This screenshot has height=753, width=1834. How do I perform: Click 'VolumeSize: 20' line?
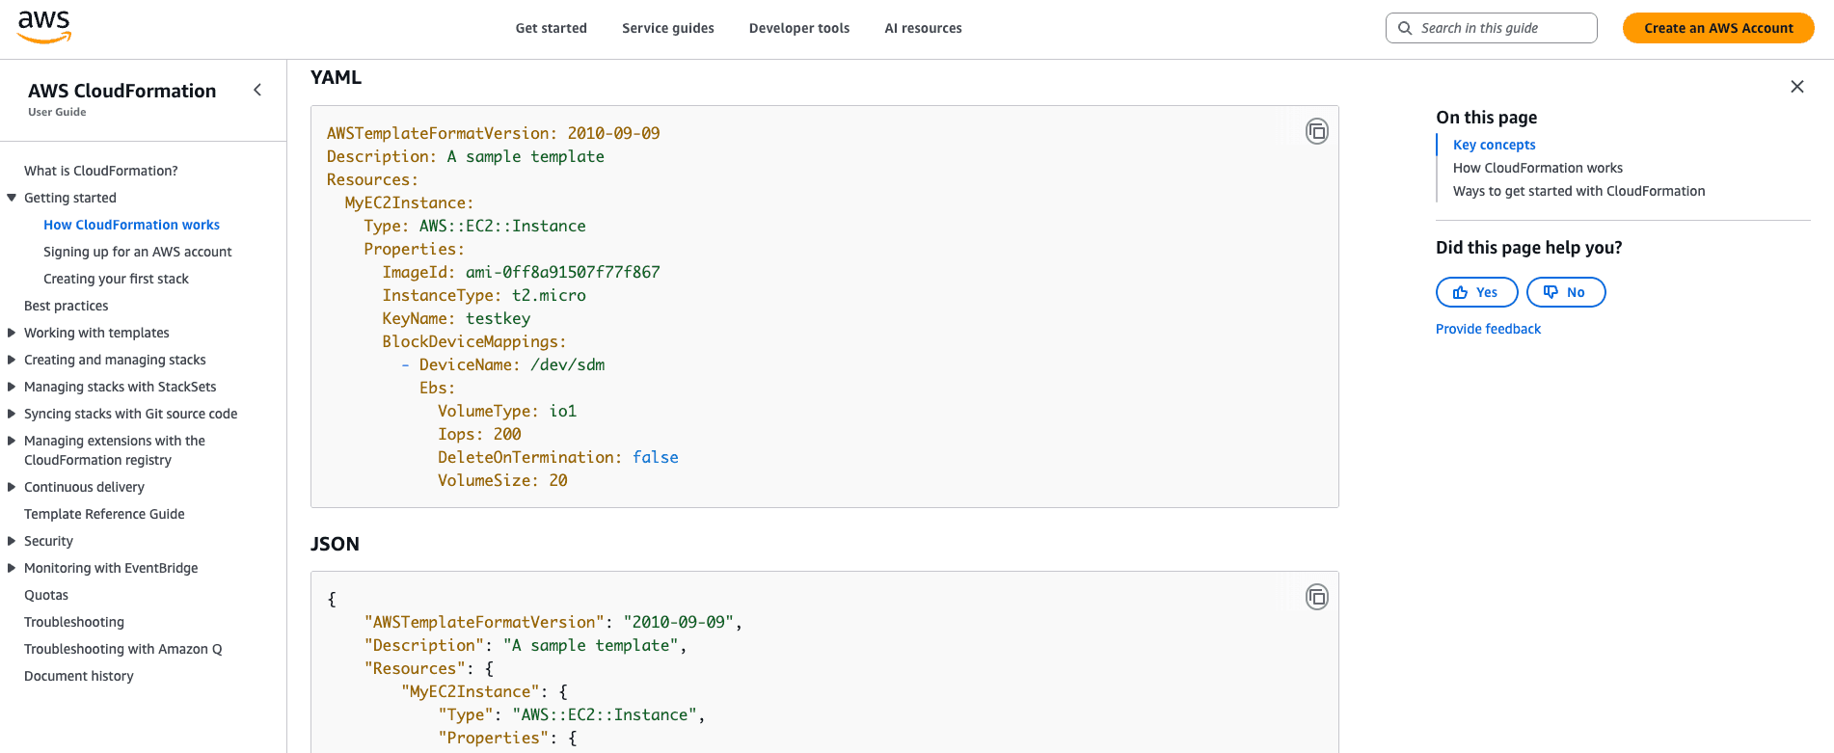click(502, 480)
